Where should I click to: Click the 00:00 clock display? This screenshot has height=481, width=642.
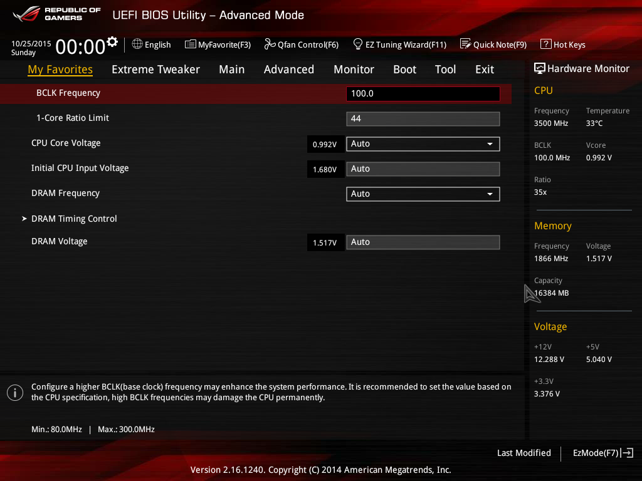(x=80, y=46)
